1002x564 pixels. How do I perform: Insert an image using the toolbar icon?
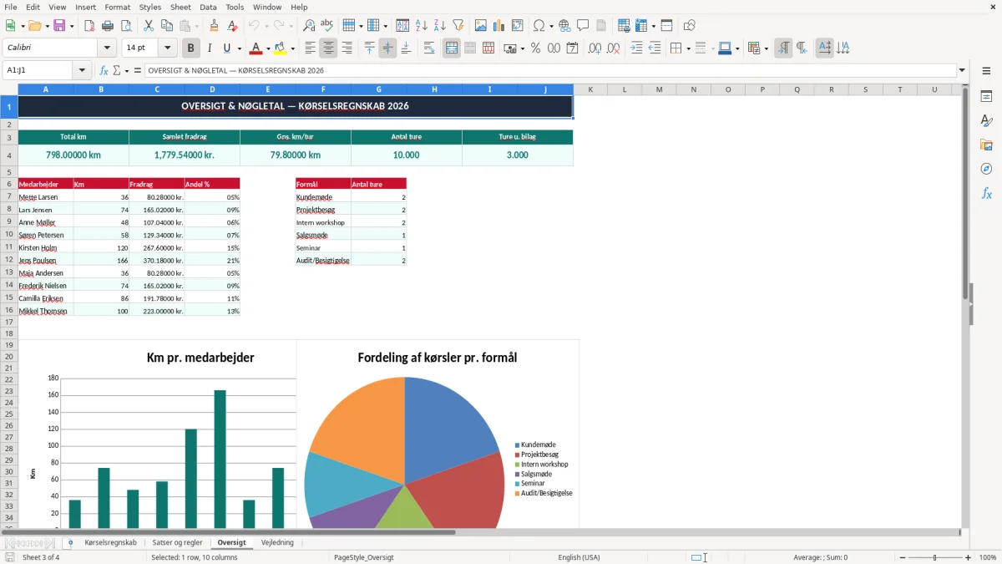click(x=481, y=26)
